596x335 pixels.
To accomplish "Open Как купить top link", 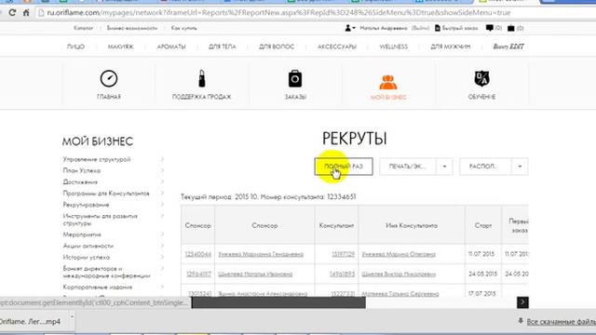I will coord(184,28).
